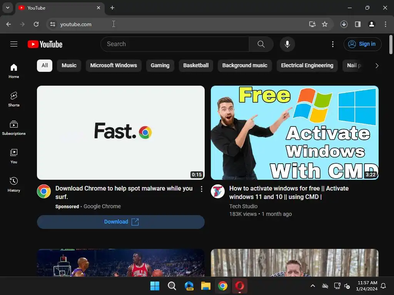Click the YouTube logo
Viewport: 394px width, 295px height.
pos(45,44)
